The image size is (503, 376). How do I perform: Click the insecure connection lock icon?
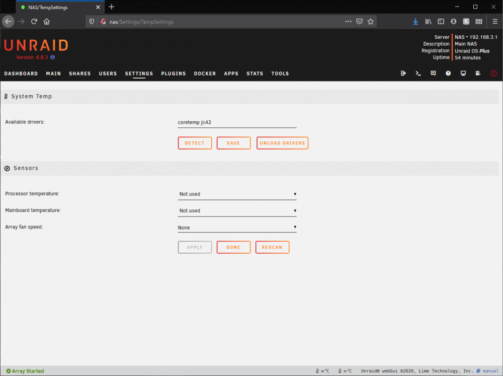[x=103, y=22]
